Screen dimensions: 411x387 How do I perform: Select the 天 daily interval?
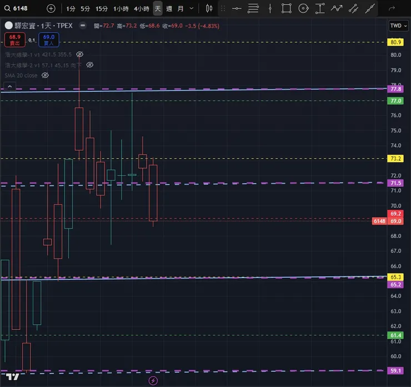click(x=158, y=9)
